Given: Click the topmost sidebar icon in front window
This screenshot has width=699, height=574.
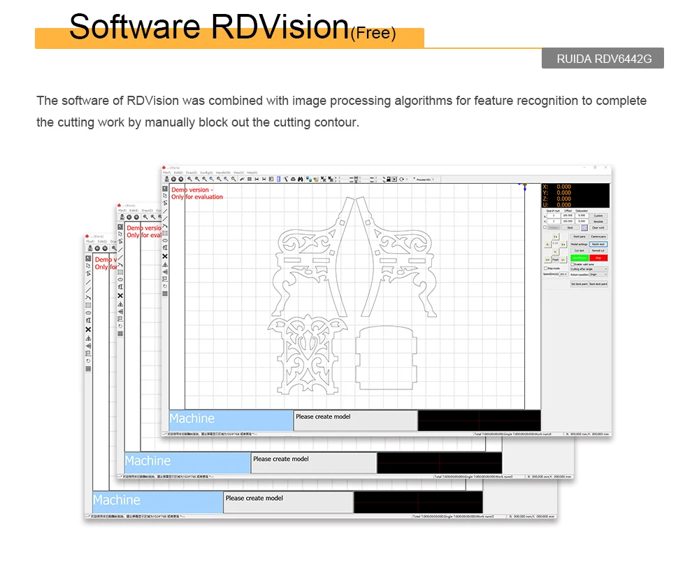Looking at the screenshot, I should point(165,189).
